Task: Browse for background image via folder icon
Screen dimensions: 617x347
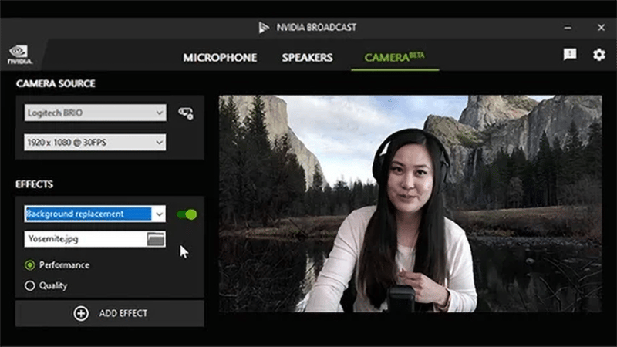Action: (157, 239)
